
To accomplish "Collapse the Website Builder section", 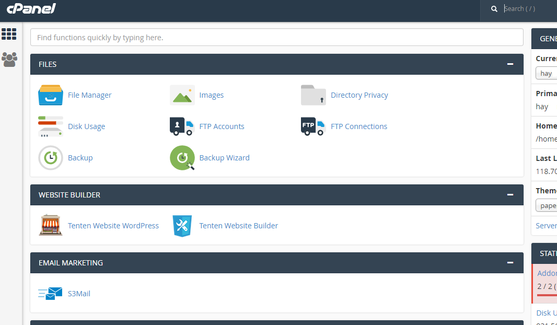I will coord(510,195).
